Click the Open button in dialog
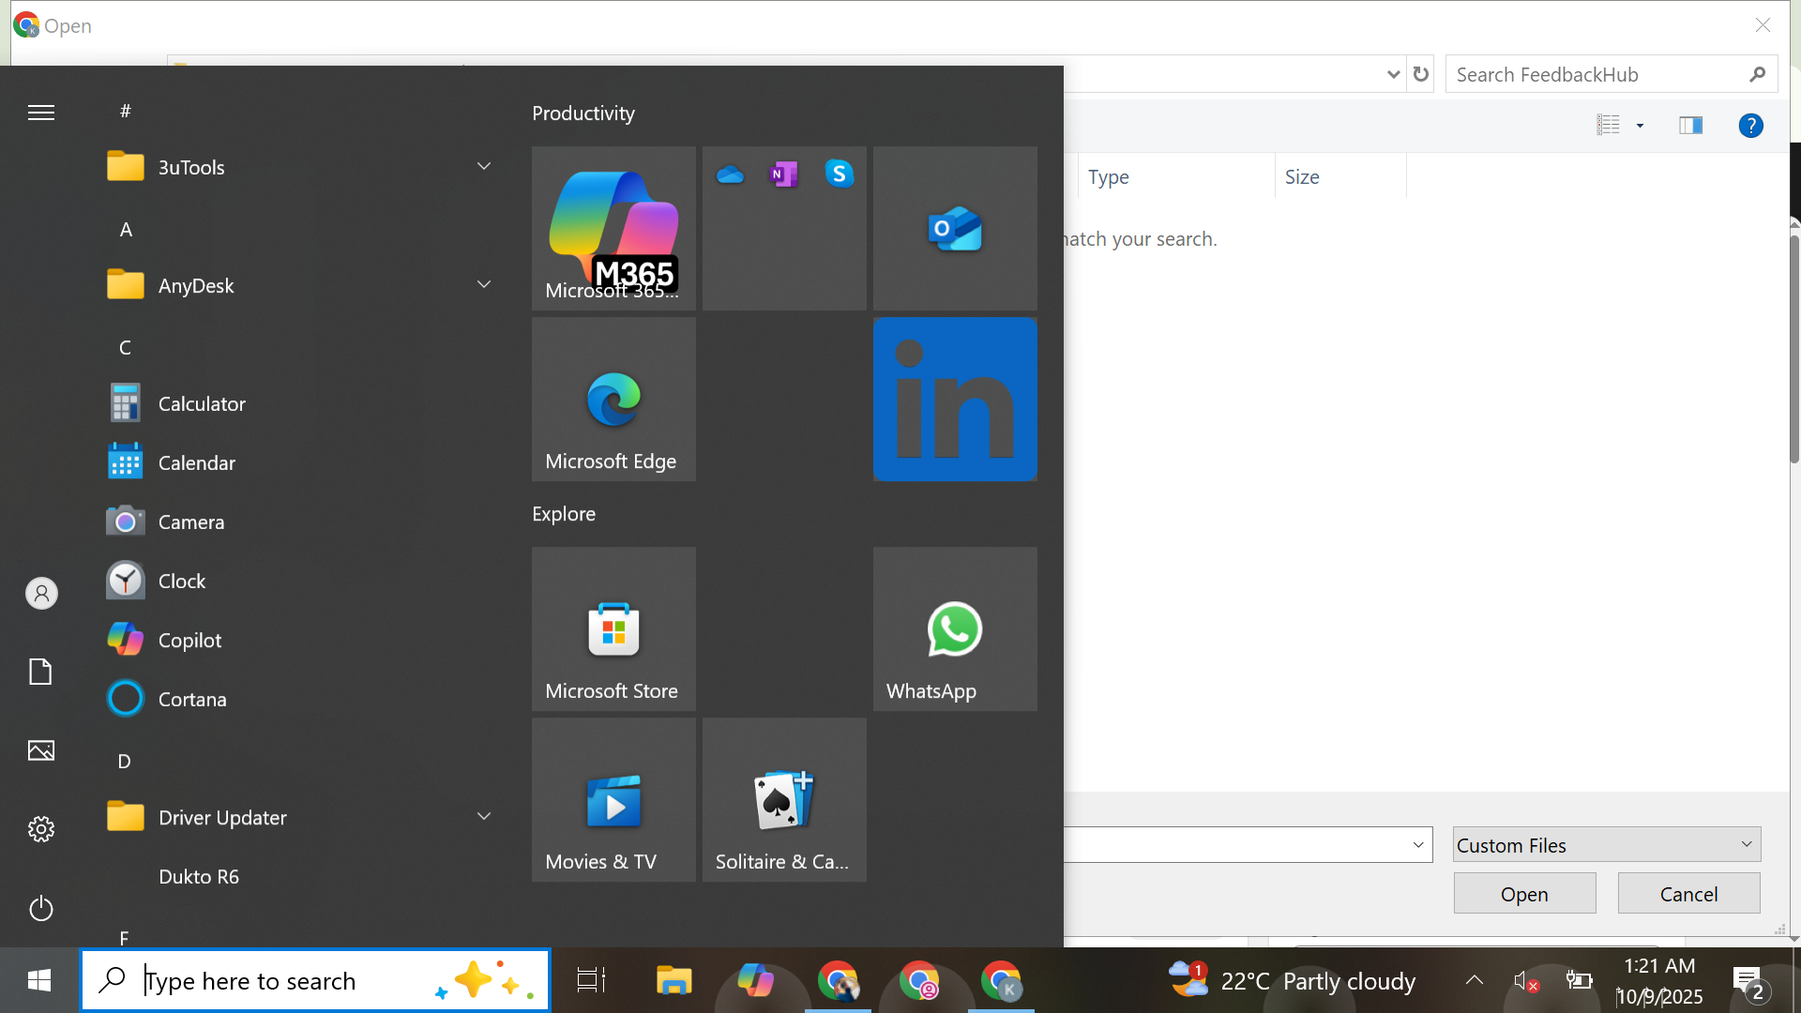 [x=1524, y=894]
